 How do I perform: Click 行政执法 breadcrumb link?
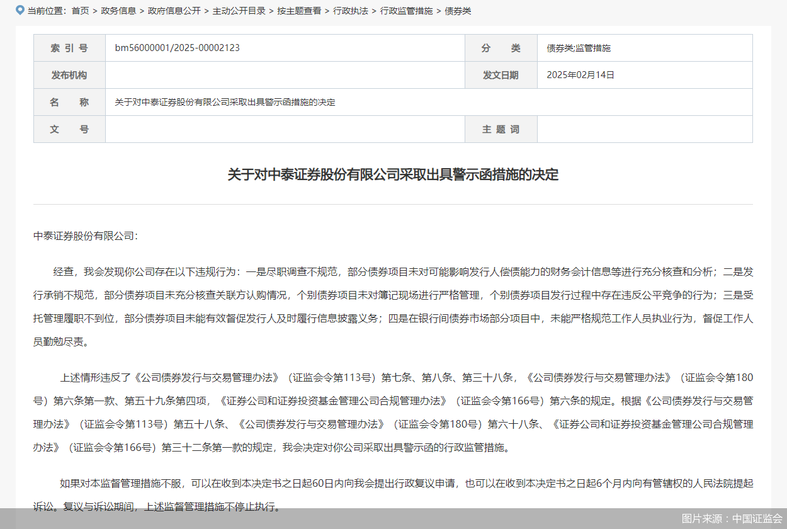point(350,11)
